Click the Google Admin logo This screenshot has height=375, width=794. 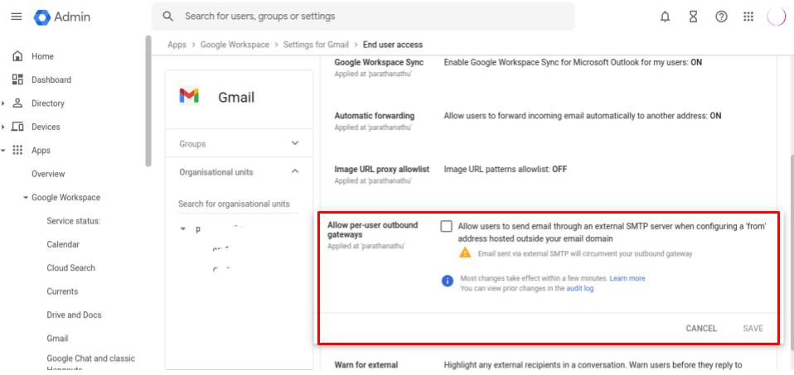click(62, 17)
